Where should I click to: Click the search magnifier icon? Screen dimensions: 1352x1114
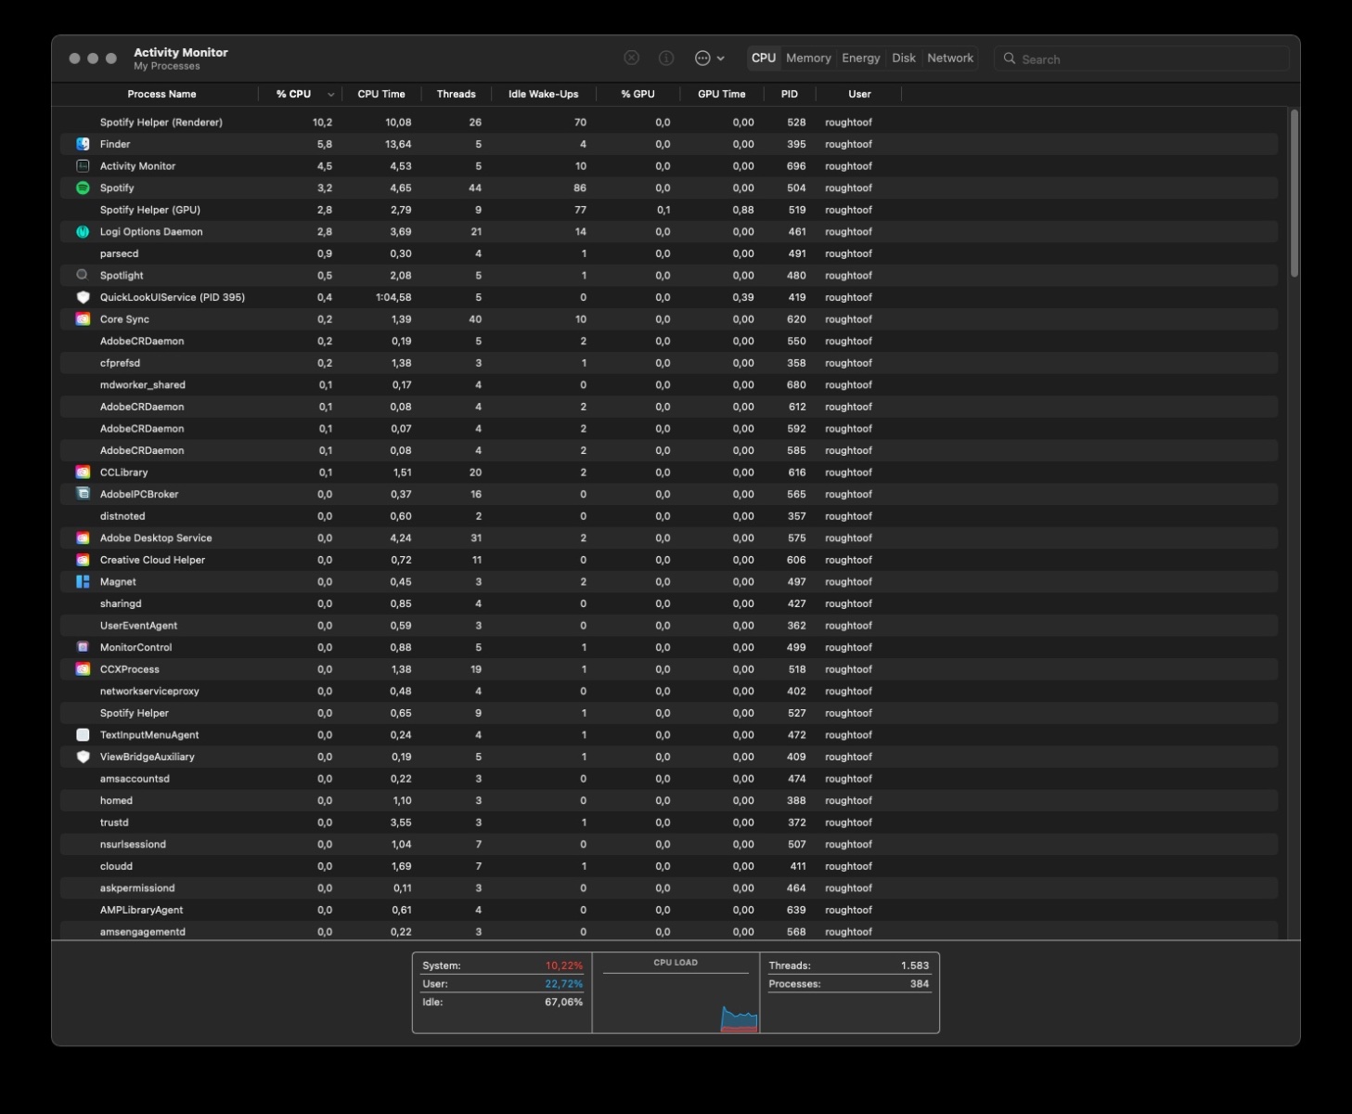pos(1010,58)
